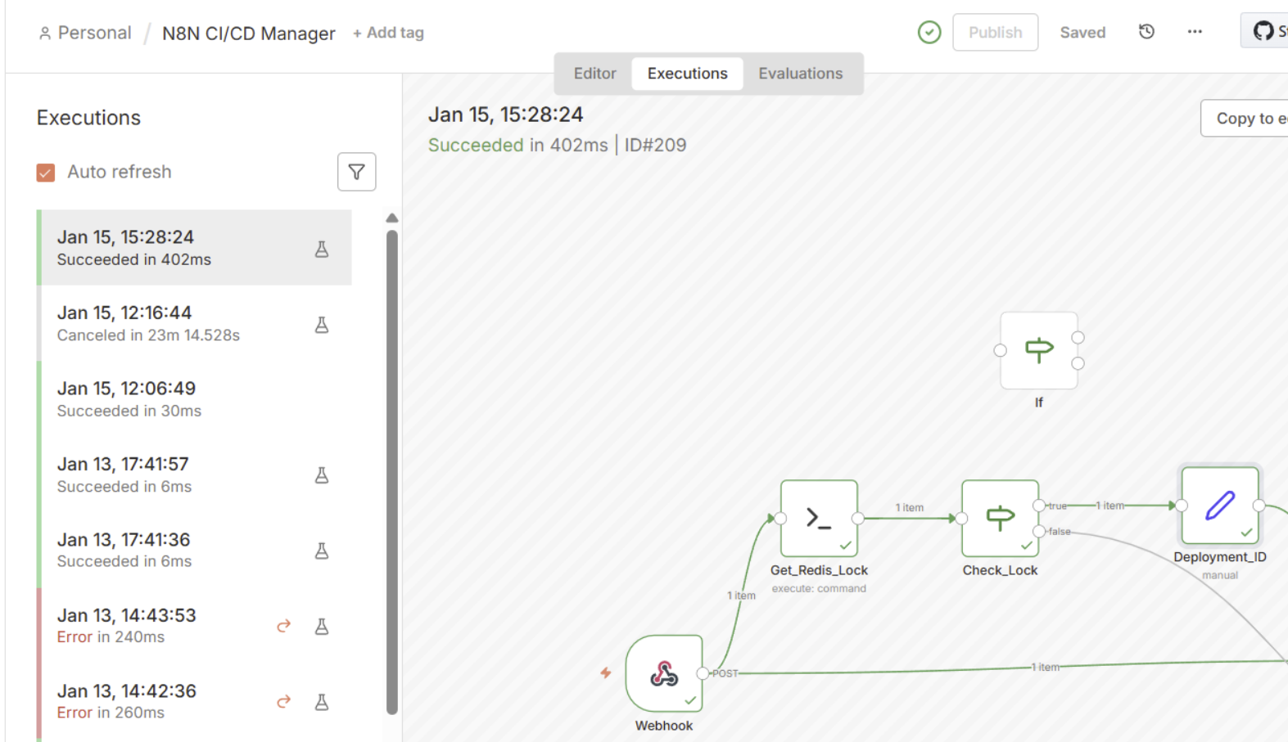Screen dimensions: 1288x742
Task: Open the Jan 13, 17:41:36 execution
Action: 195,551
